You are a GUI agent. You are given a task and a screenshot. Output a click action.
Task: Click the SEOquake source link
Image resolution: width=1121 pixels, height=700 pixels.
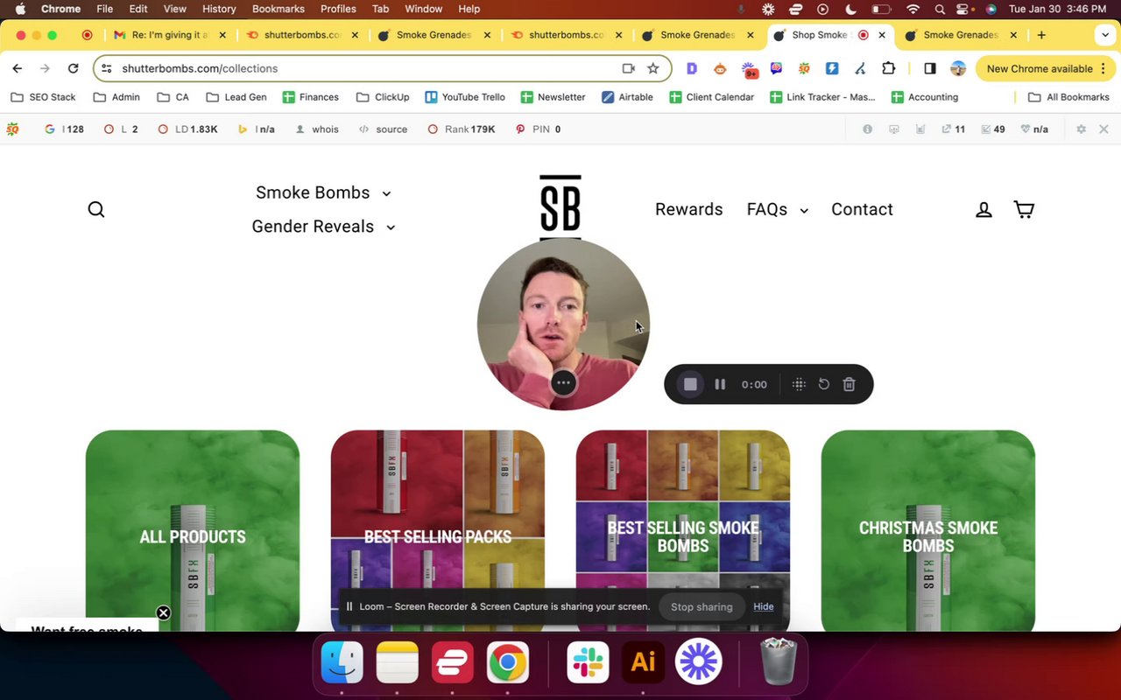point(384,129)
